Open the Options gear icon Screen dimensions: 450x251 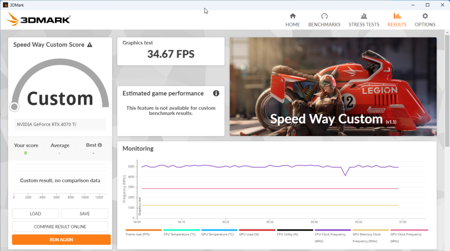425,16
